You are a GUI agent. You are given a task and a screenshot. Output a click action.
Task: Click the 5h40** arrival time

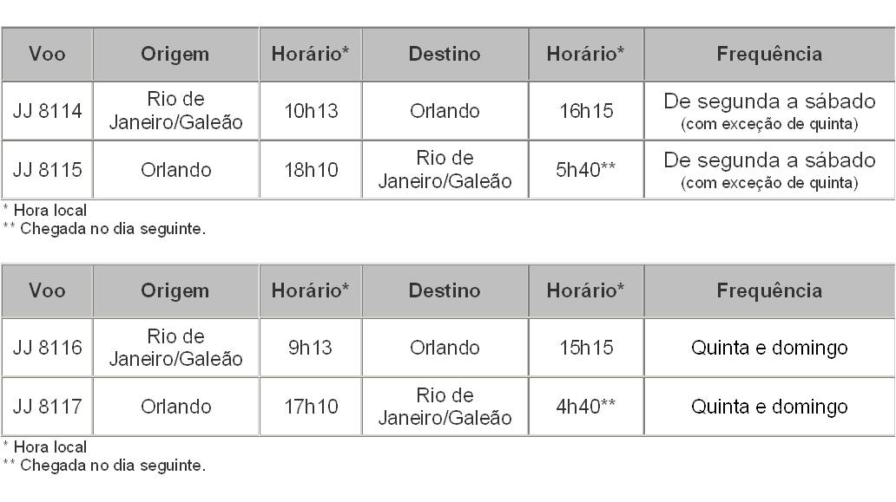[586, 169]
